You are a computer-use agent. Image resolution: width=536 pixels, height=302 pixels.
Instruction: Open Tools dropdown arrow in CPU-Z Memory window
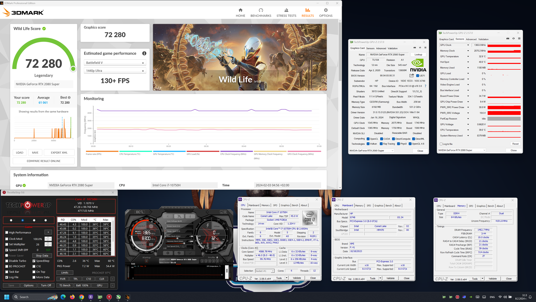[482, 279]
